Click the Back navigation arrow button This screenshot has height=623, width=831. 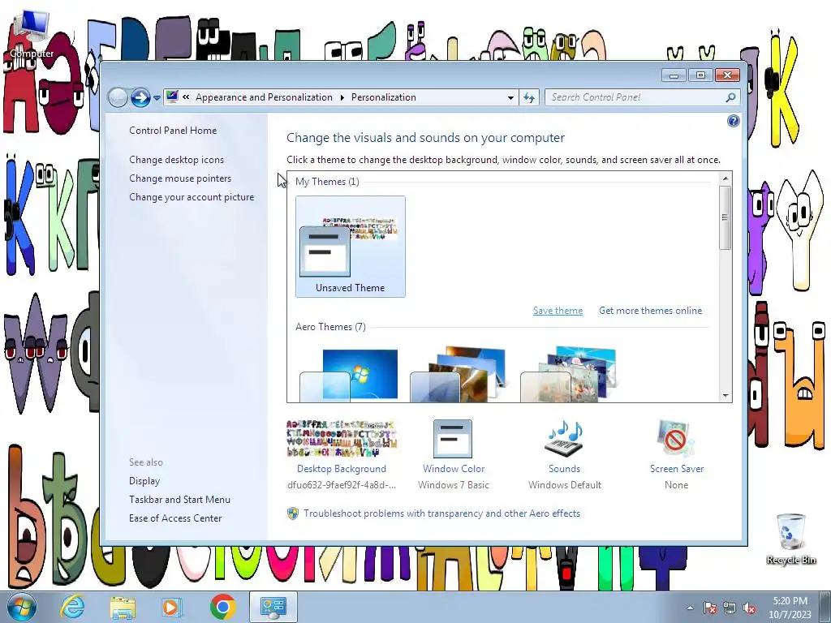pyautogui.click(x=118, y=97)
